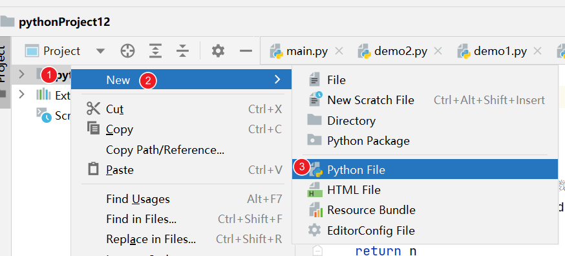Viewport: 565px width, 256px height.
Task: Click the demo1.py Python file icon
Action: pyautogui.click(x=464, y=51)
